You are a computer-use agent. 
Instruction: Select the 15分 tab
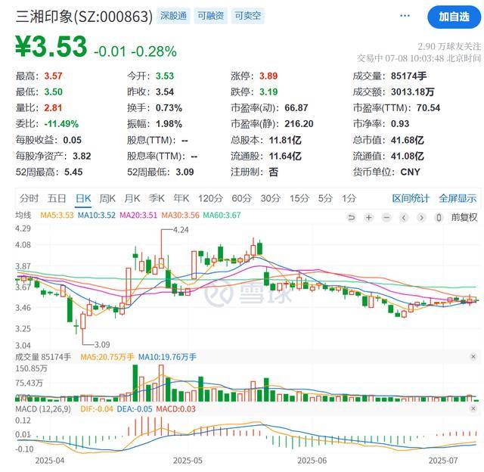[x=299, y=198]
